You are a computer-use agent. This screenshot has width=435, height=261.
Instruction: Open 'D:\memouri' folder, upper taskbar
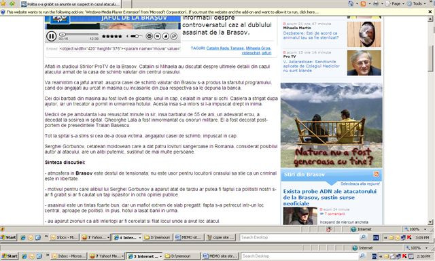pos(158,237)
